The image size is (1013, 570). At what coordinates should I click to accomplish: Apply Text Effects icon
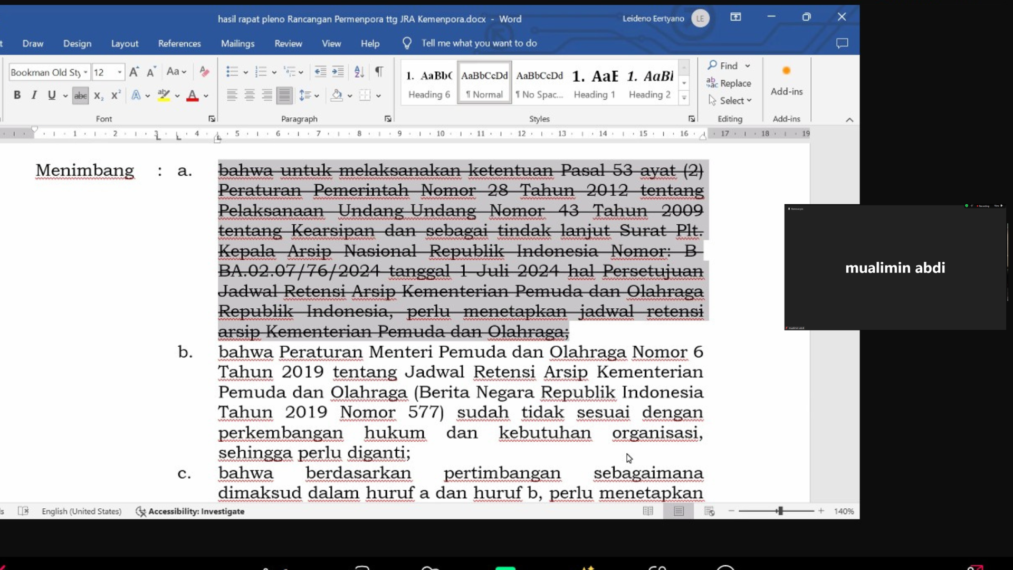(x=136, y=96)
